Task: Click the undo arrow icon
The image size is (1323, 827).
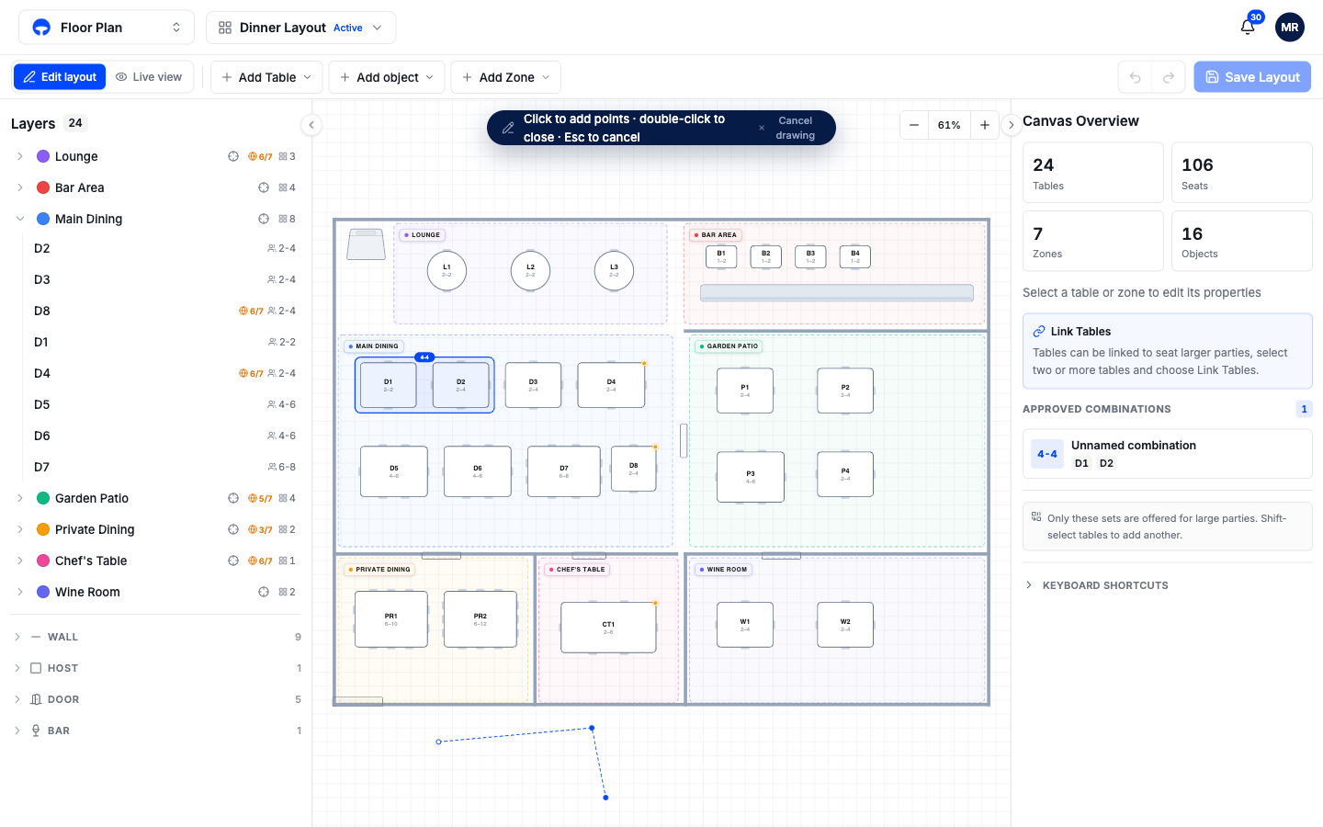Action: tap(1135, 77)
